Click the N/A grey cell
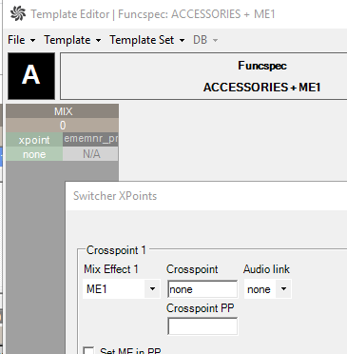Screen dimensions: 347x354 point(90,154)
